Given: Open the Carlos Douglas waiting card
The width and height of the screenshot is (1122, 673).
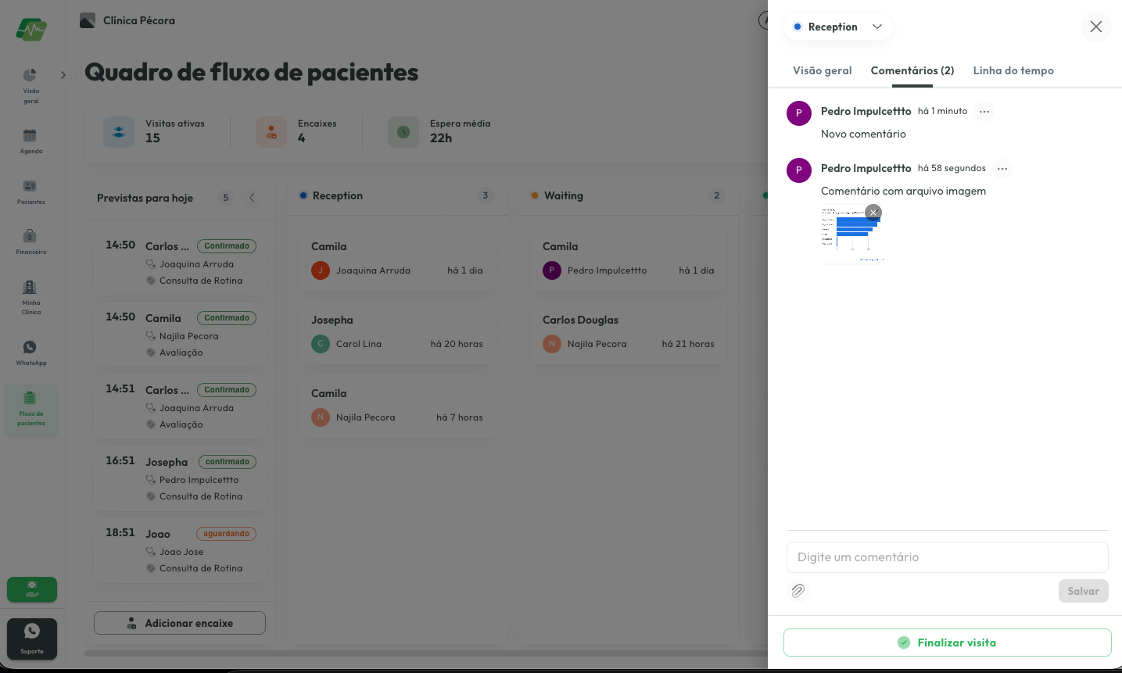Looking at the screenshot, I should click(x=629, y=332).
